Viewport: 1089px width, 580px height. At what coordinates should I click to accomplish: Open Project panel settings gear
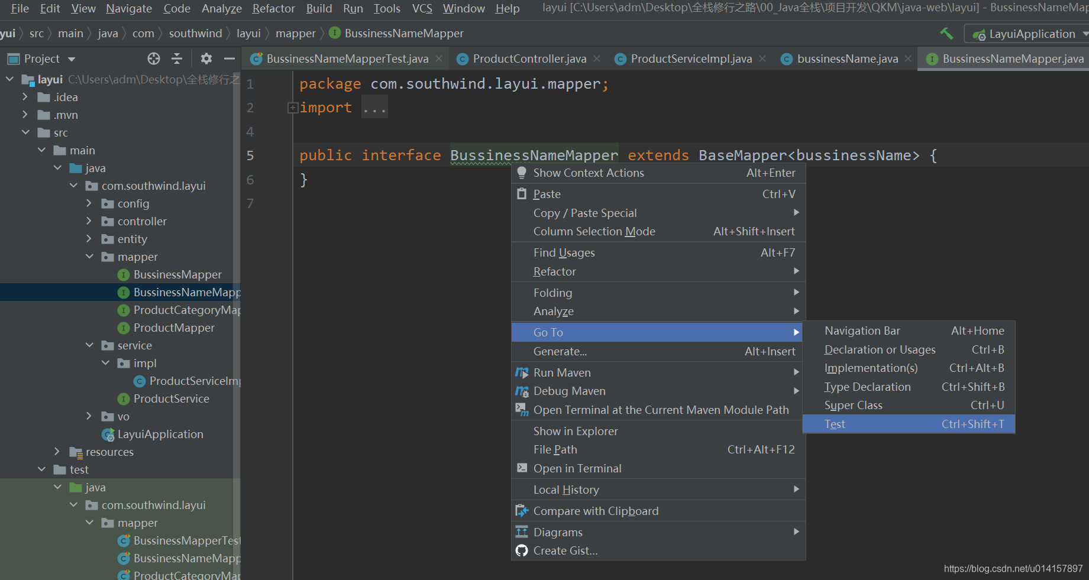tap(206, 59)
